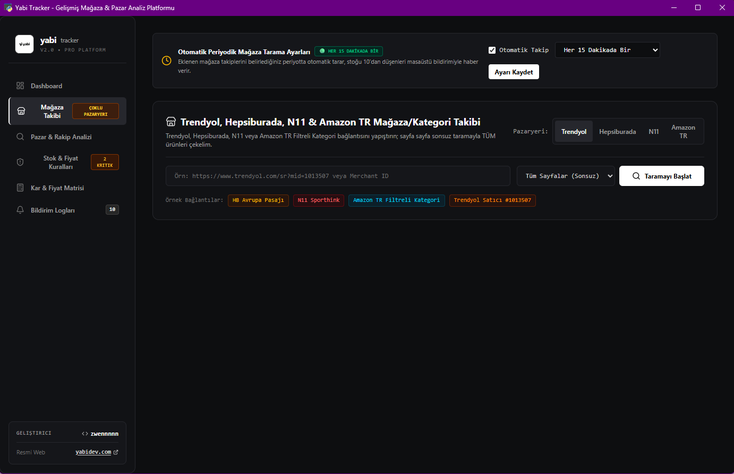The width and height of the screenshot is (734, 474).
Task: Click Trendyol Satıcı #1013507 example link
Action: pyautogui.click(x=492, y=200)
